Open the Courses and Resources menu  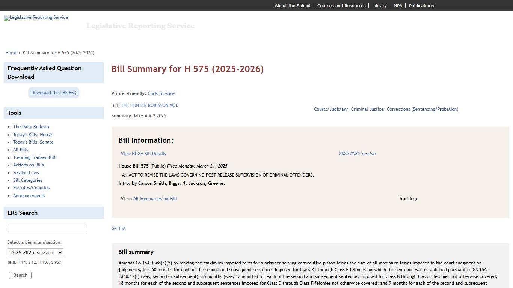[341, 5]
